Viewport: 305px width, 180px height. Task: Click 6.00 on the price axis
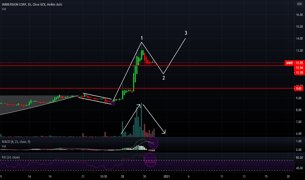coord(299,134)
